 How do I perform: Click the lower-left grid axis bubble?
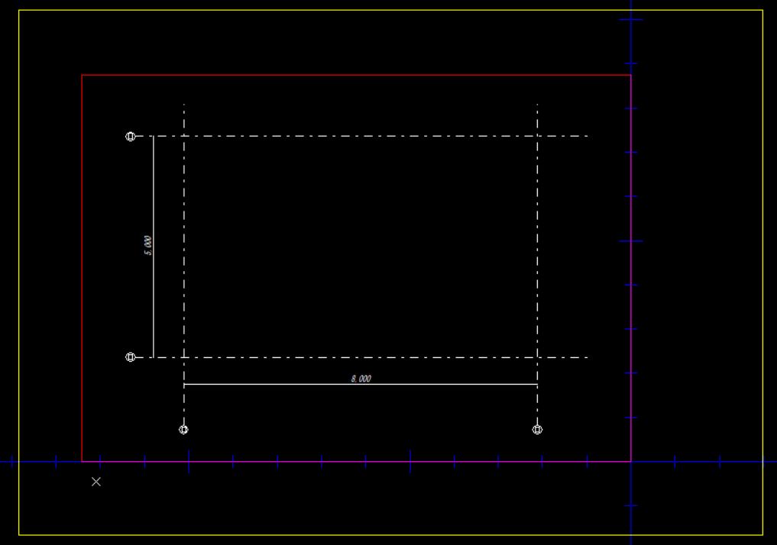[x=131, y=357]
